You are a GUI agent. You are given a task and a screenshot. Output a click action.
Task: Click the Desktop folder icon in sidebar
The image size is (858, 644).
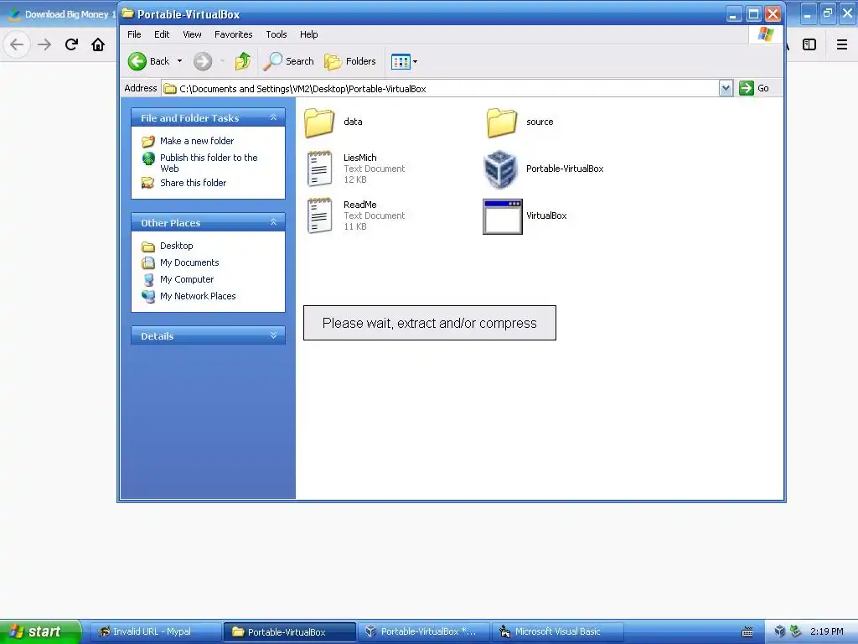click(148, 247)
